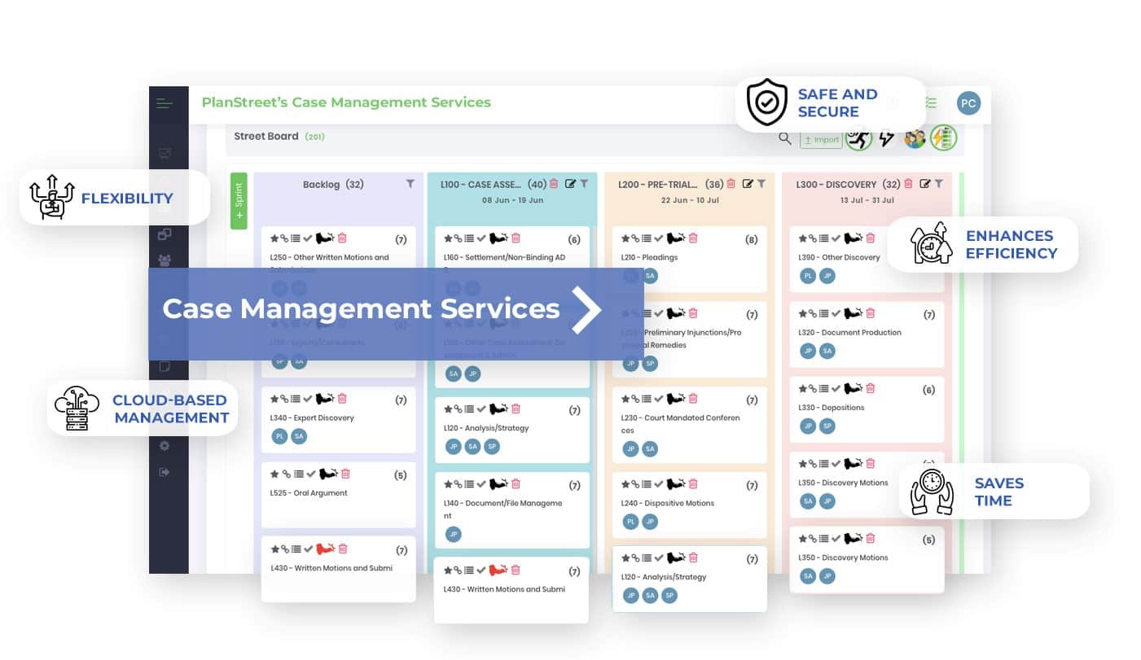
Task: Filter the L300 - DISCOVERY column
Action: [938, 184]
